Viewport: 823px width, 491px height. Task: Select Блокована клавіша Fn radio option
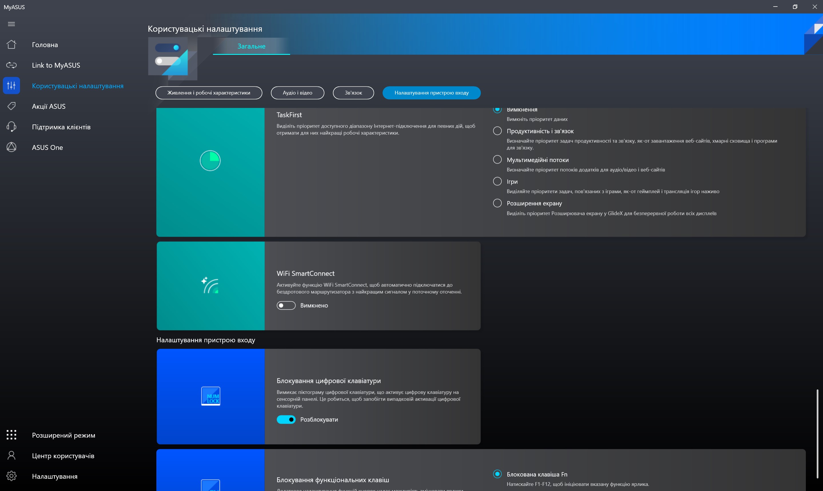[497, 474]
